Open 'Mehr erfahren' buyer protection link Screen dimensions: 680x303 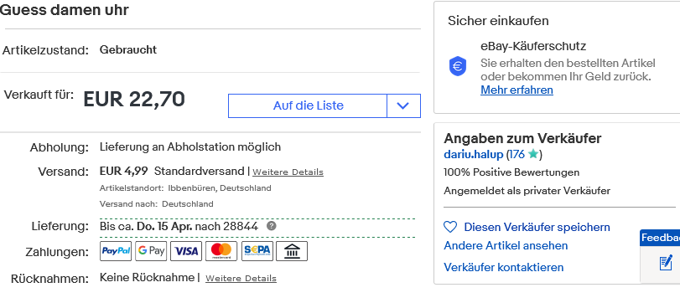coord(517,90)
